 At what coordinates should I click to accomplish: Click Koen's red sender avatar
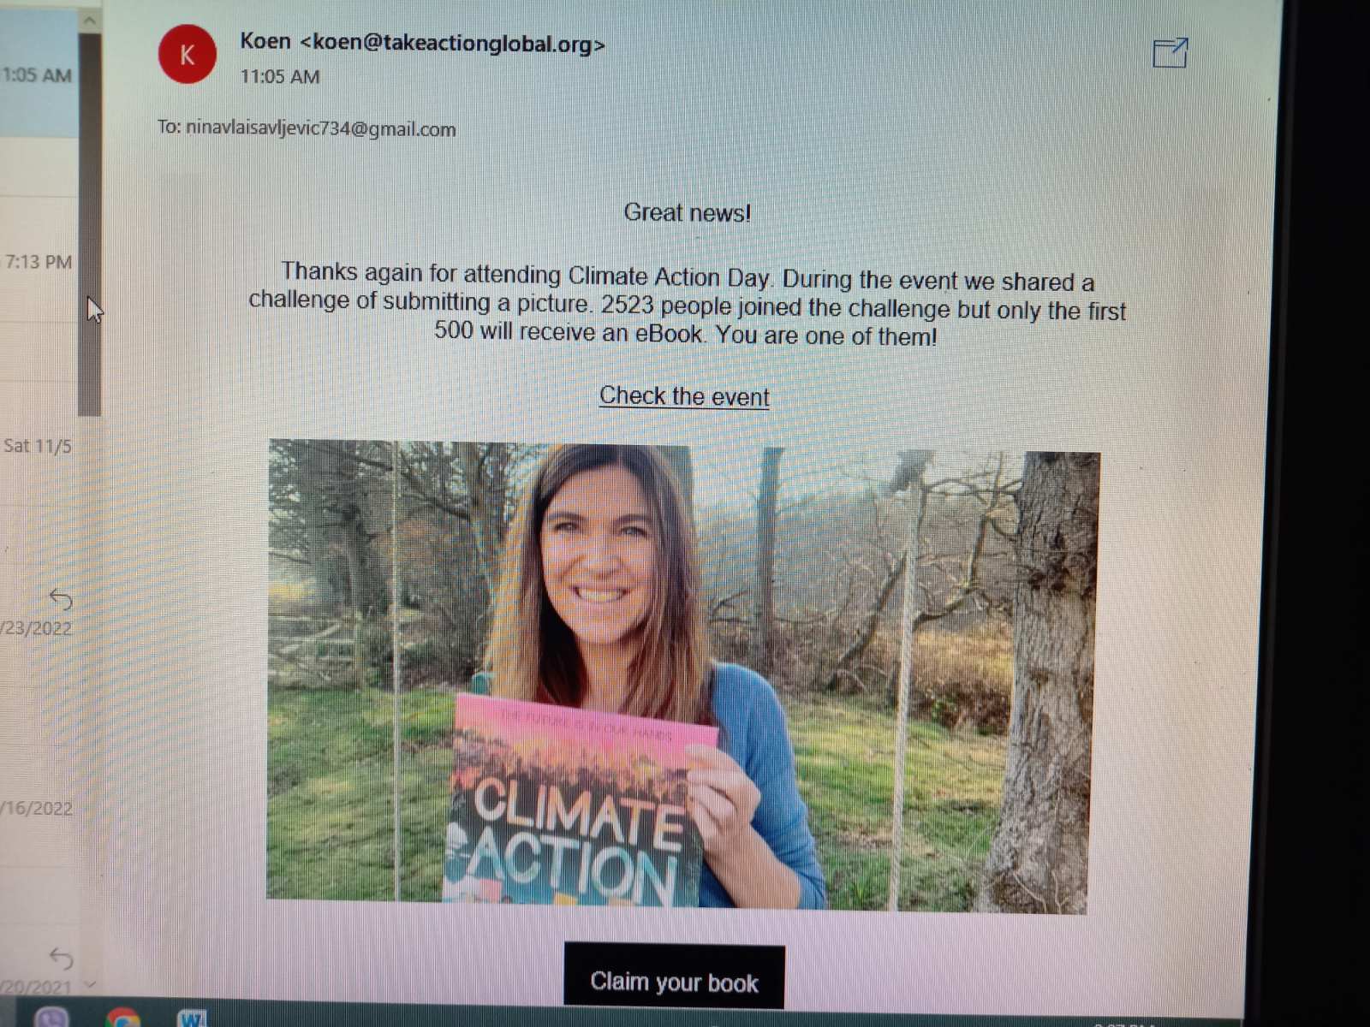(x=187, y=55)
